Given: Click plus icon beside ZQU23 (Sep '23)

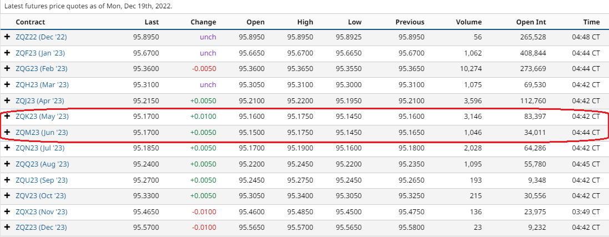Looking at the screenshot, I should (7, 180).
